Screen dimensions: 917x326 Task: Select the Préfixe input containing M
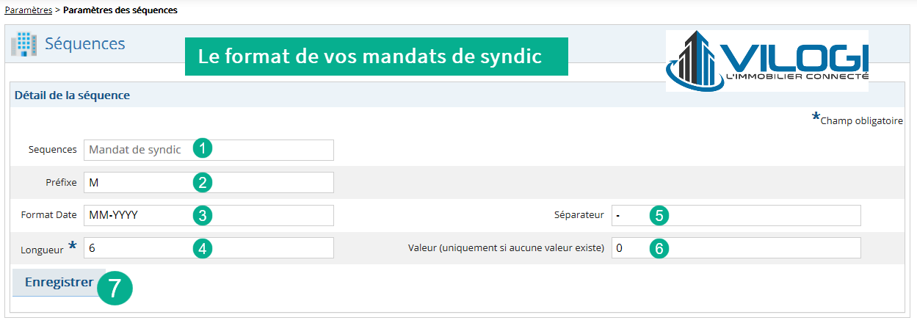(209, 182)
